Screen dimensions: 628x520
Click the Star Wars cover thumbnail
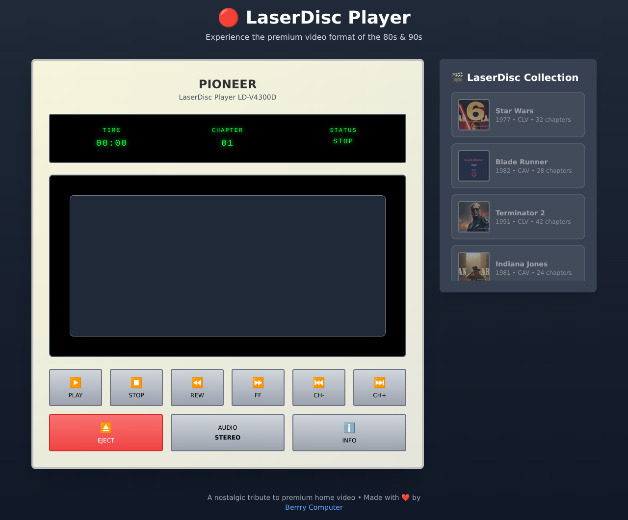pyautogui.click(x=473, y=114)
